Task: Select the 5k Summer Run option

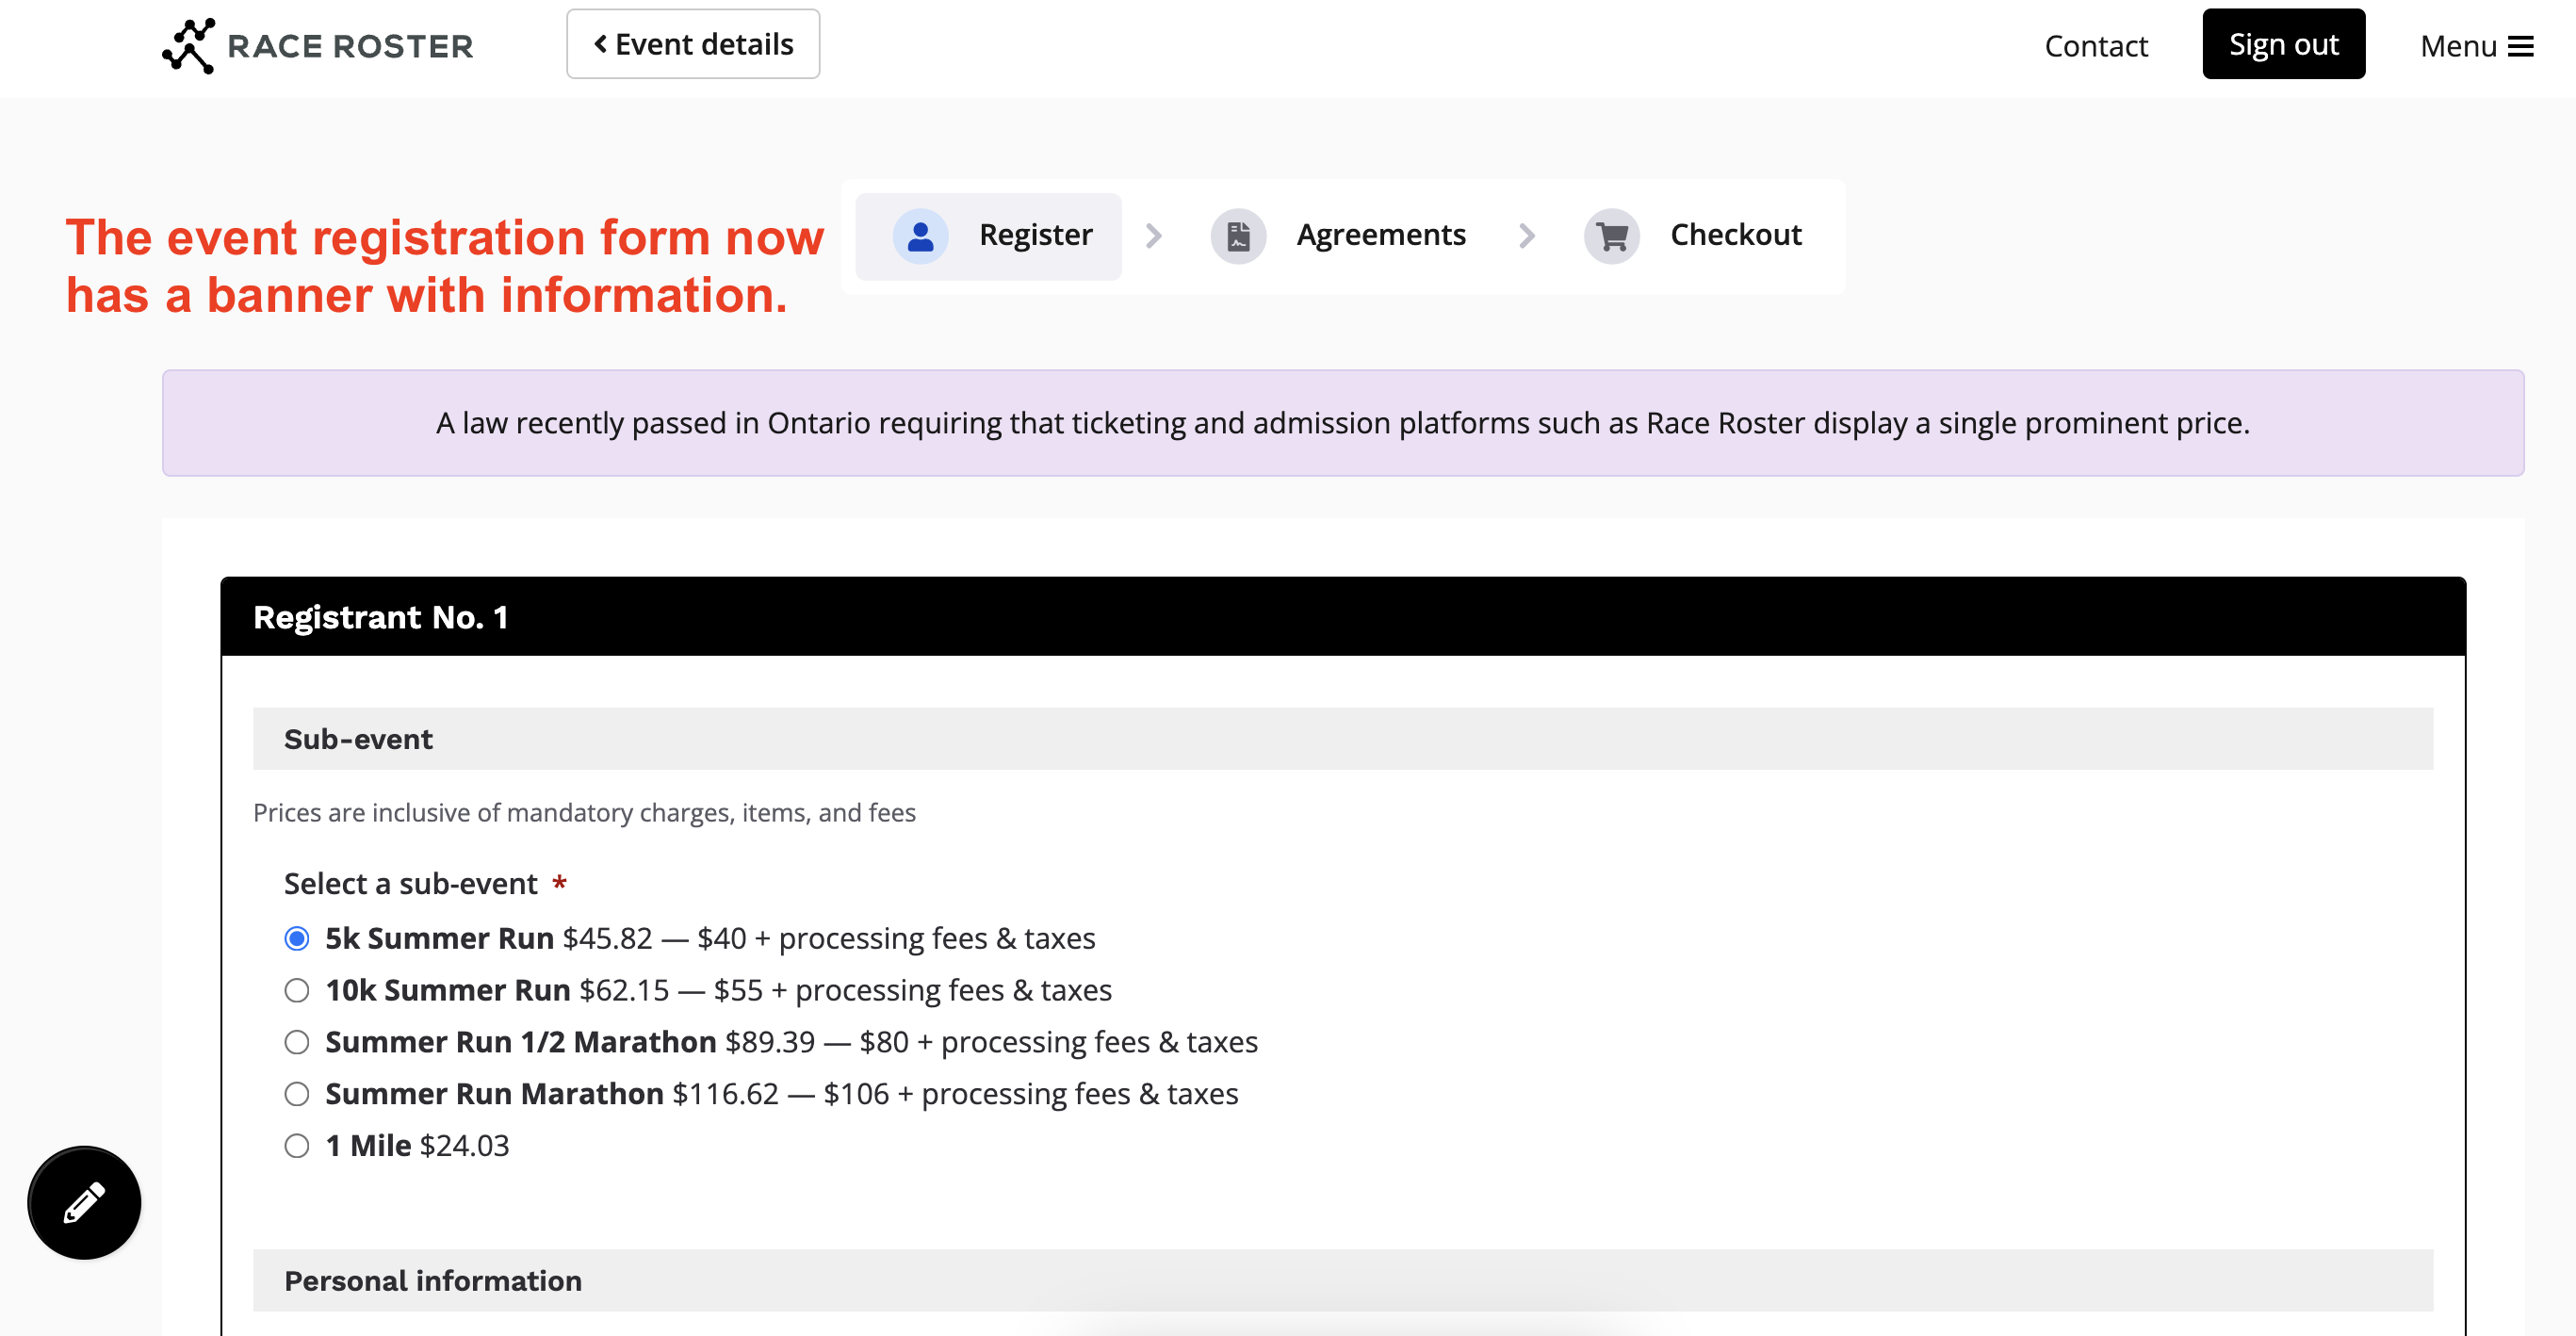Action: pos(297,938)
